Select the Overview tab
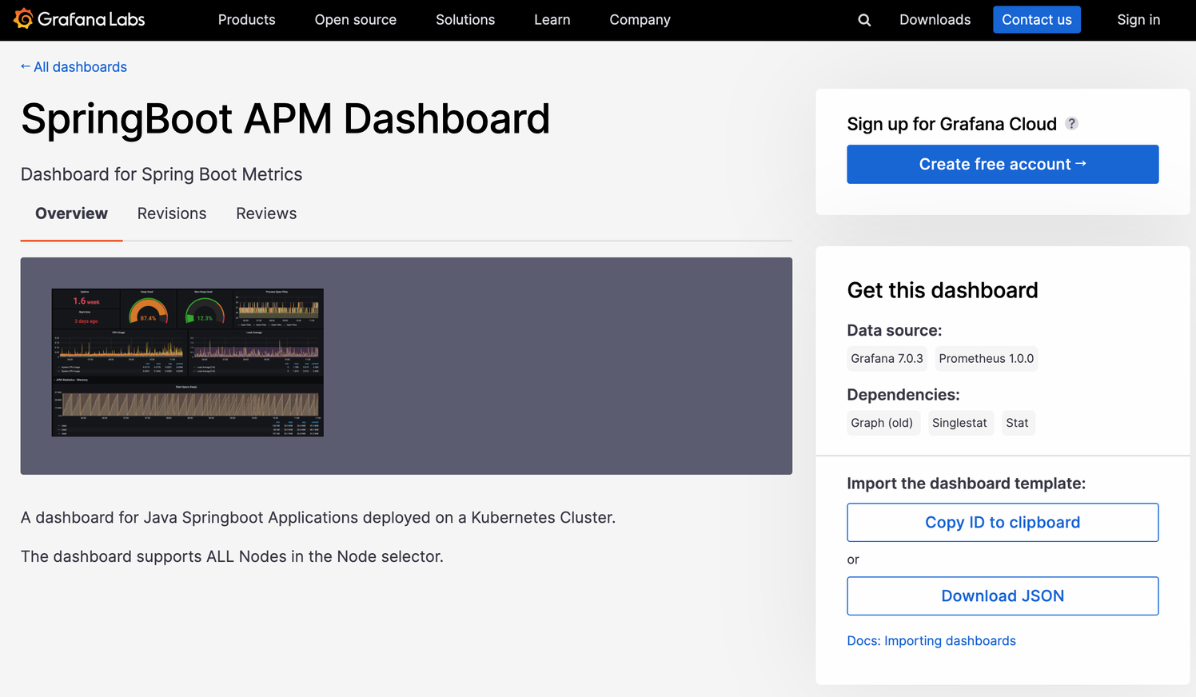Viewport: 1196px width, 697px height. (71, 213)
